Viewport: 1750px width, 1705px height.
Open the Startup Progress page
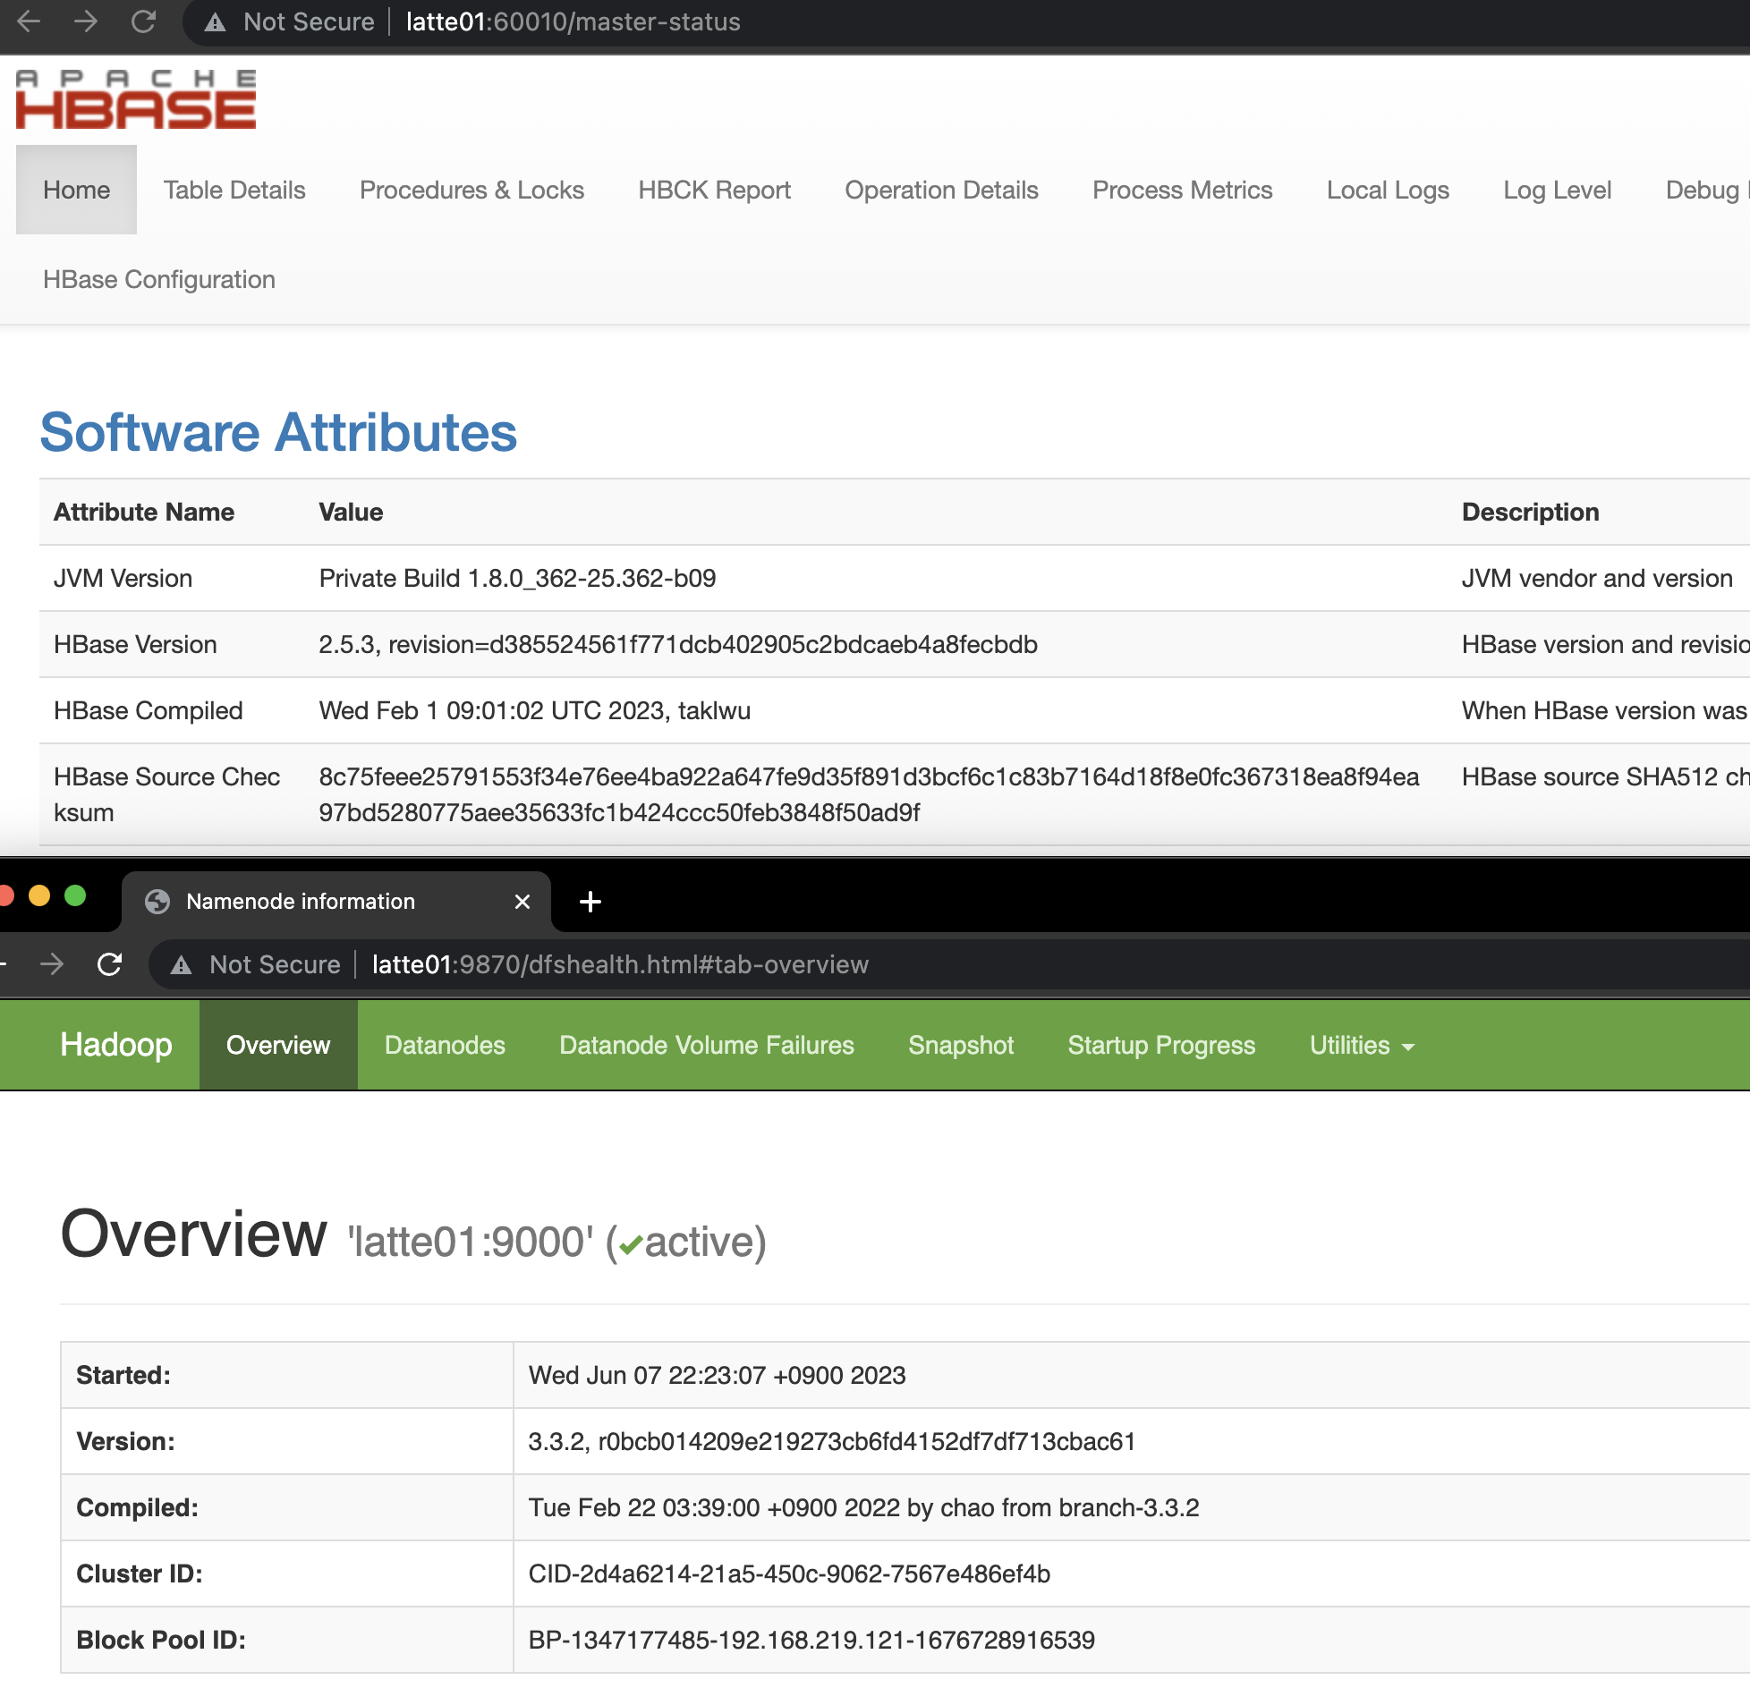(1161, 1045)
